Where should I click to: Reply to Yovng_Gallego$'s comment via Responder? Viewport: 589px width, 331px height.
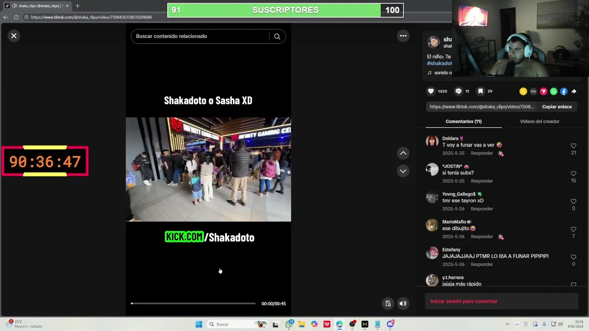[482, 209]
